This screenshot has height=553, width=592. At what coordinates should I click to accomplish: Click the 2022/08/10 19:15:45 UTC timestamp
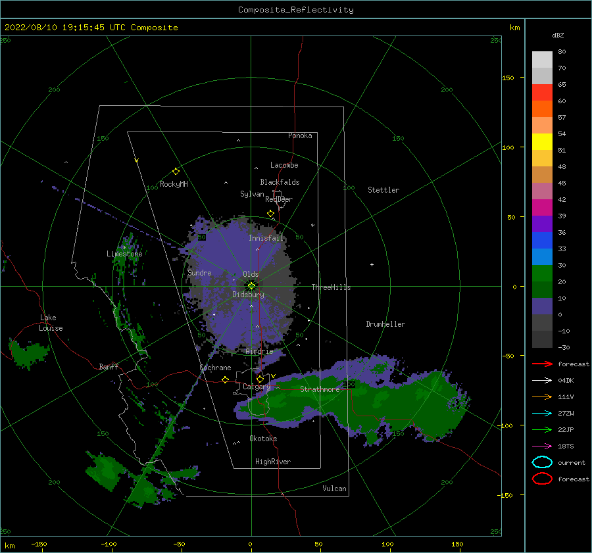[66, 28]
